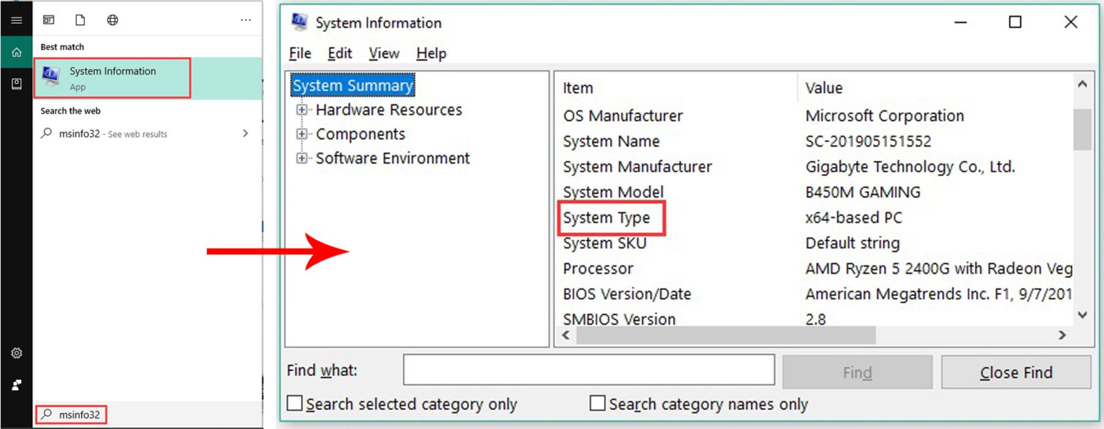Click the System Information app icon in results
Image resolution: width=1104 pixels, height=429 pixels.
[51, 76]
